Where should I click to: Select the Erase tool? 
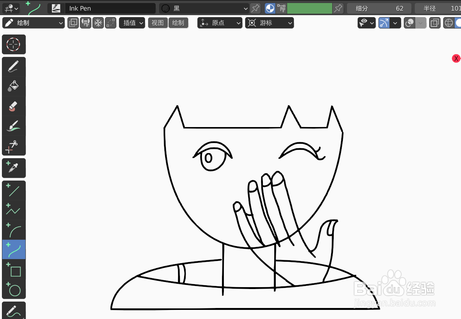click(x=14, y=106)
